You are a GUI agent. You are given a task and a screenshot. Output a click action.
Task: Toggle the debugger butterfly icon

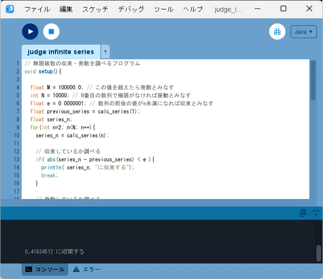(277, 32)
